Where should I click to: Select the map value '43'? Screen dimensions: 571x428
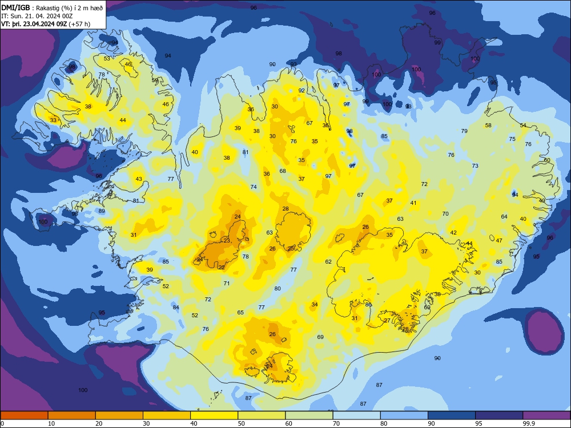click(139, 179)
